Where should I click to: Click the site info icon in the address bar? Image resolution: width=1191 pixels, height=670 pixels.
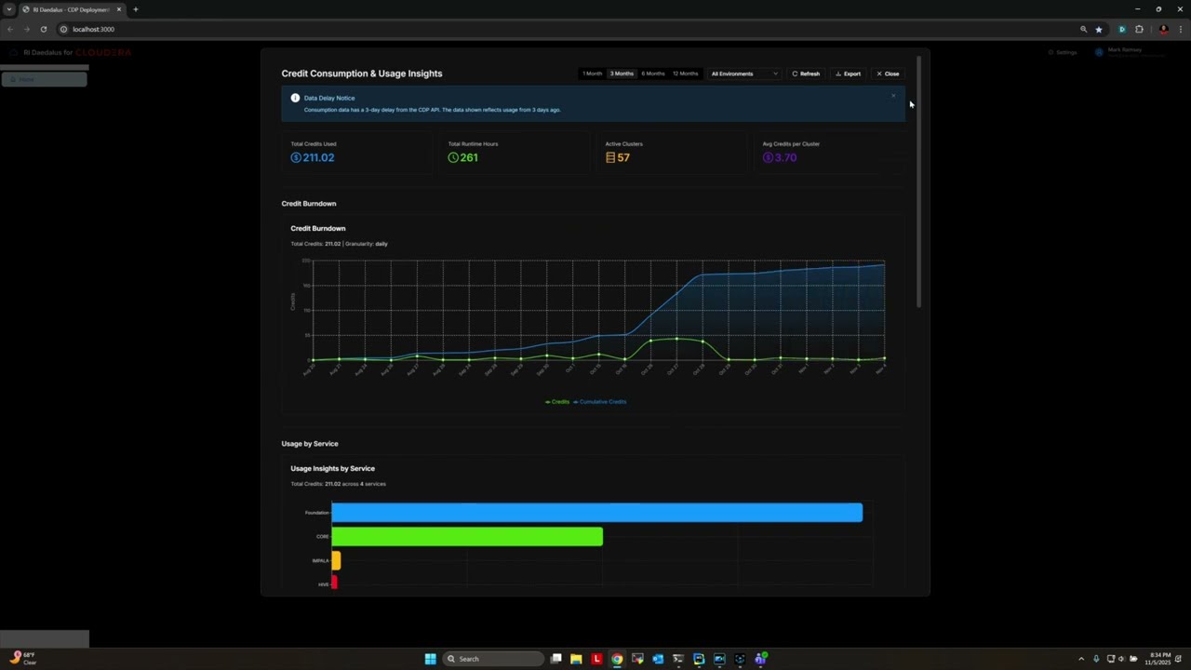coord(63,29)
